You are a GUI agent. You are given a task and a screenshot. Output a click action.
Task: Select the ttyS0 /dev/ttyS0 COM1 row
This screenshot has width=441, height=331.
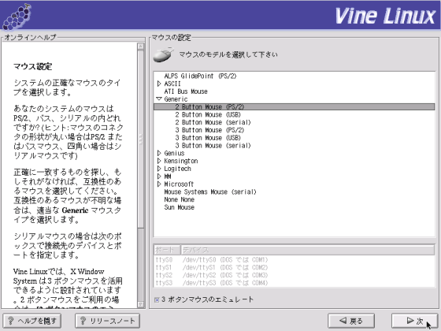tap(295, 259)
